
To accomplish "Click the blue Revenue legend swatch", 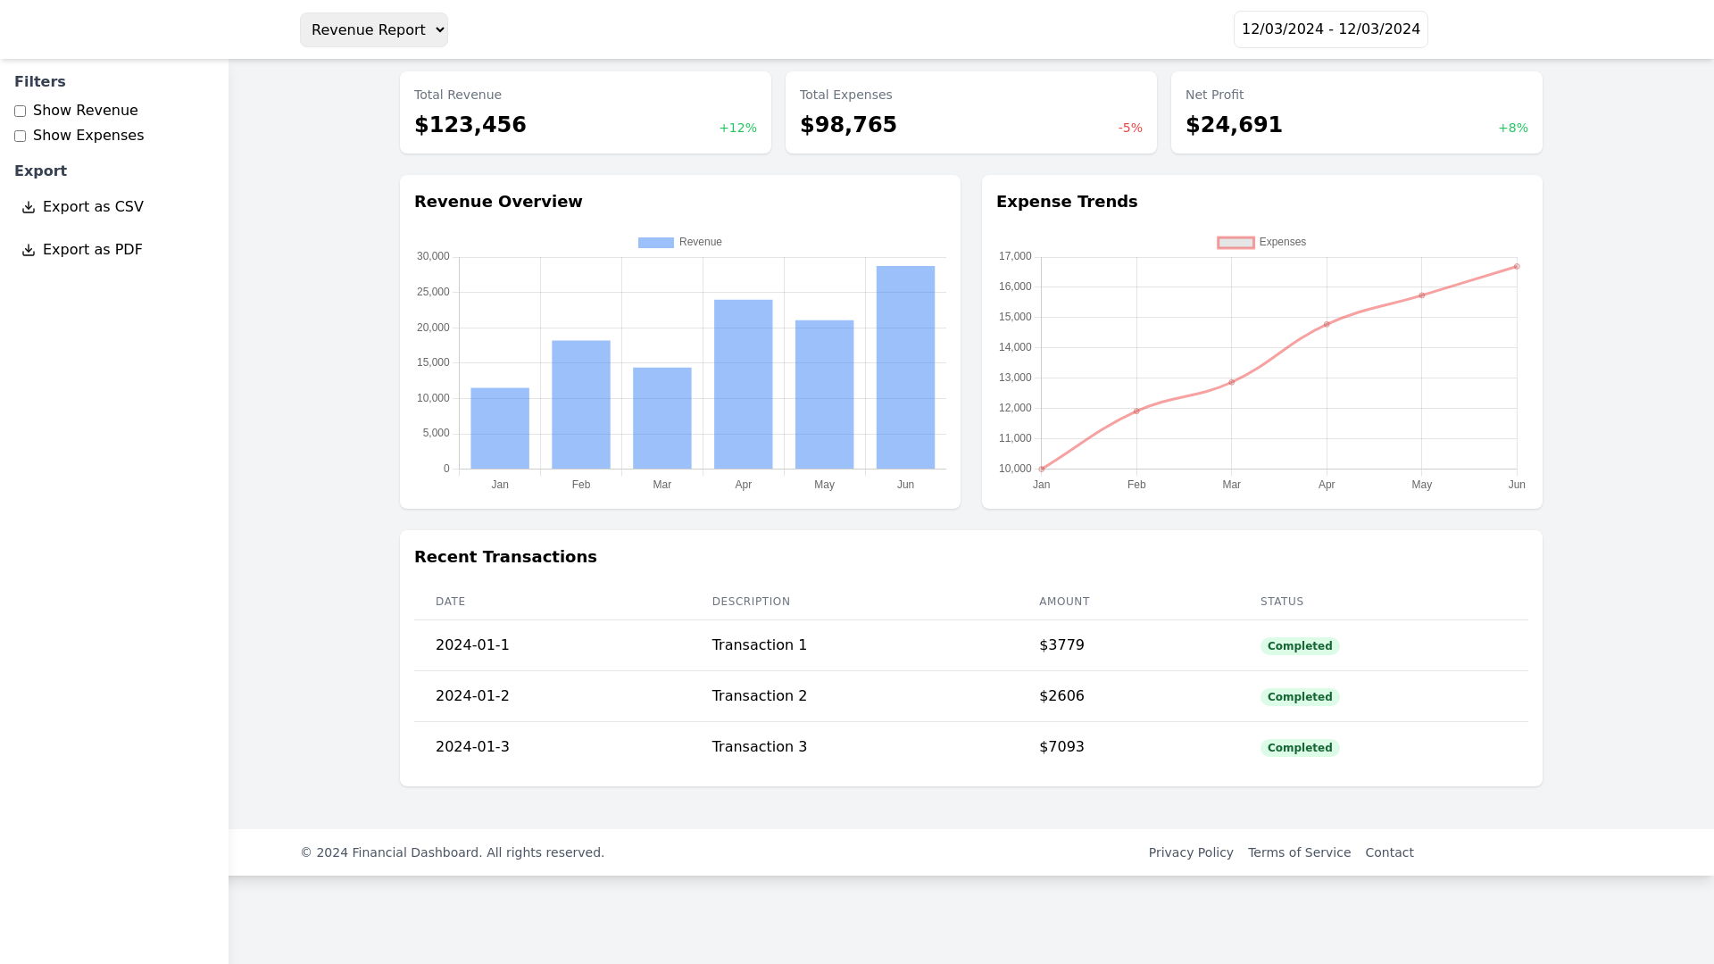I will [x=655, y=243].
